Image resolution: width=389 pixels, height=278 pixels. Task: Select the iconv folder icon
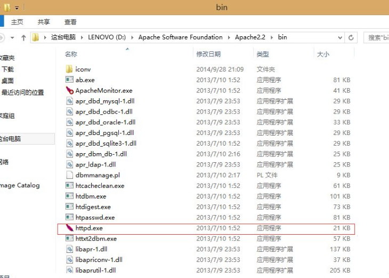click(x=69, y=69)
